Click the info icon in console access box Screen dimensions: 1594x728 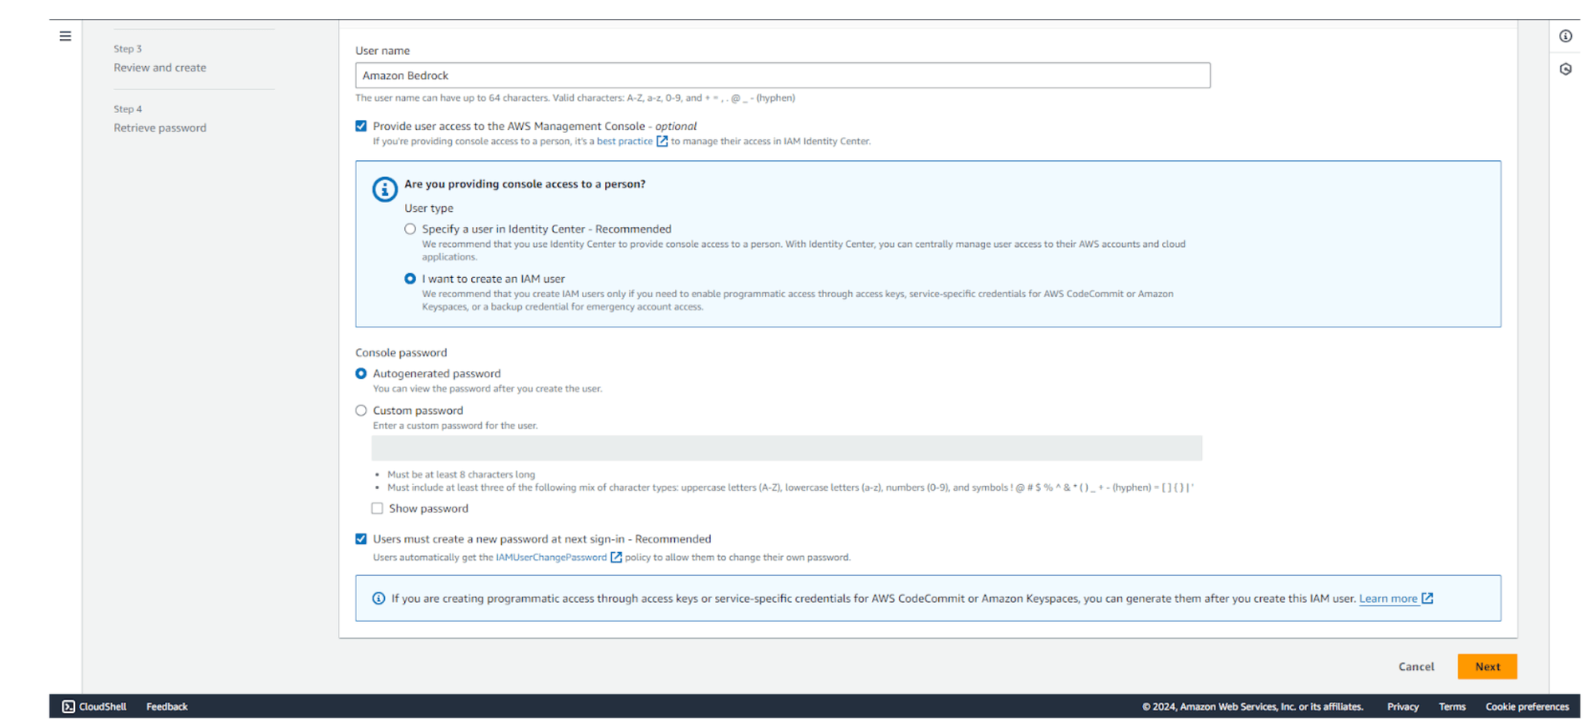pyautogui.click(x=384, y=189)
